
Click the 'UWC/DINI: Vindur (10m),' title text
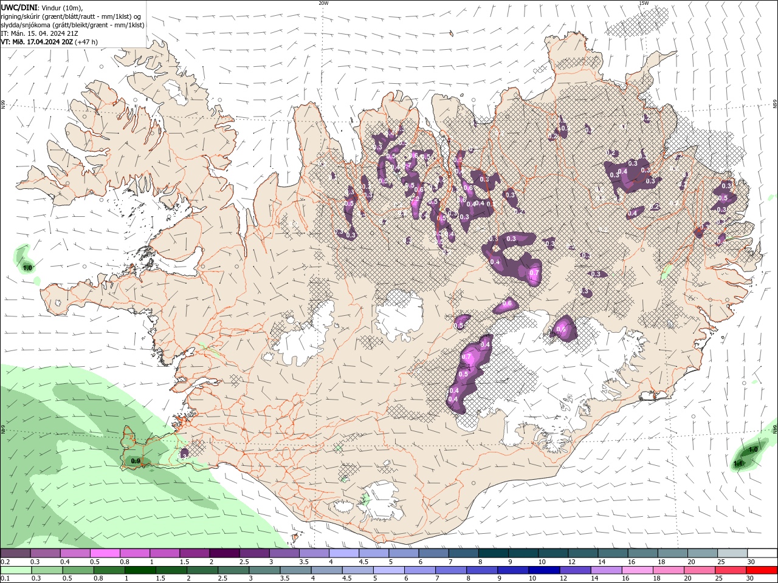(42, 7)
